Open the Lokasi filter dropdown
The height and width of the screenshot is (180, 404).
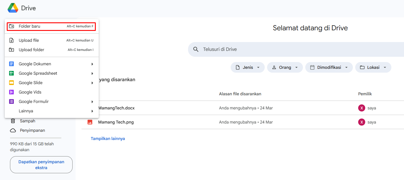(373, 67)
